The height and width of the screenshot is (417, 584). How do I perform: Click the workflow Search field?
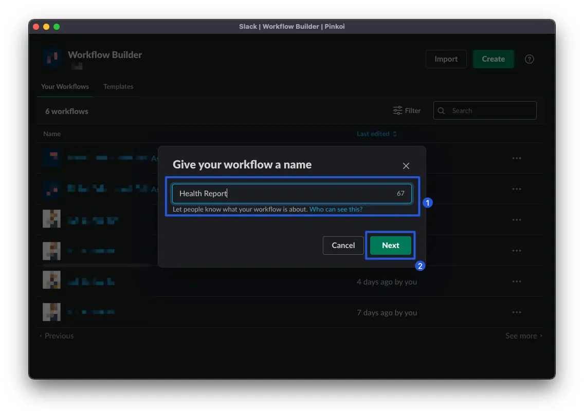pyautogui.click(x=491, y=110)
